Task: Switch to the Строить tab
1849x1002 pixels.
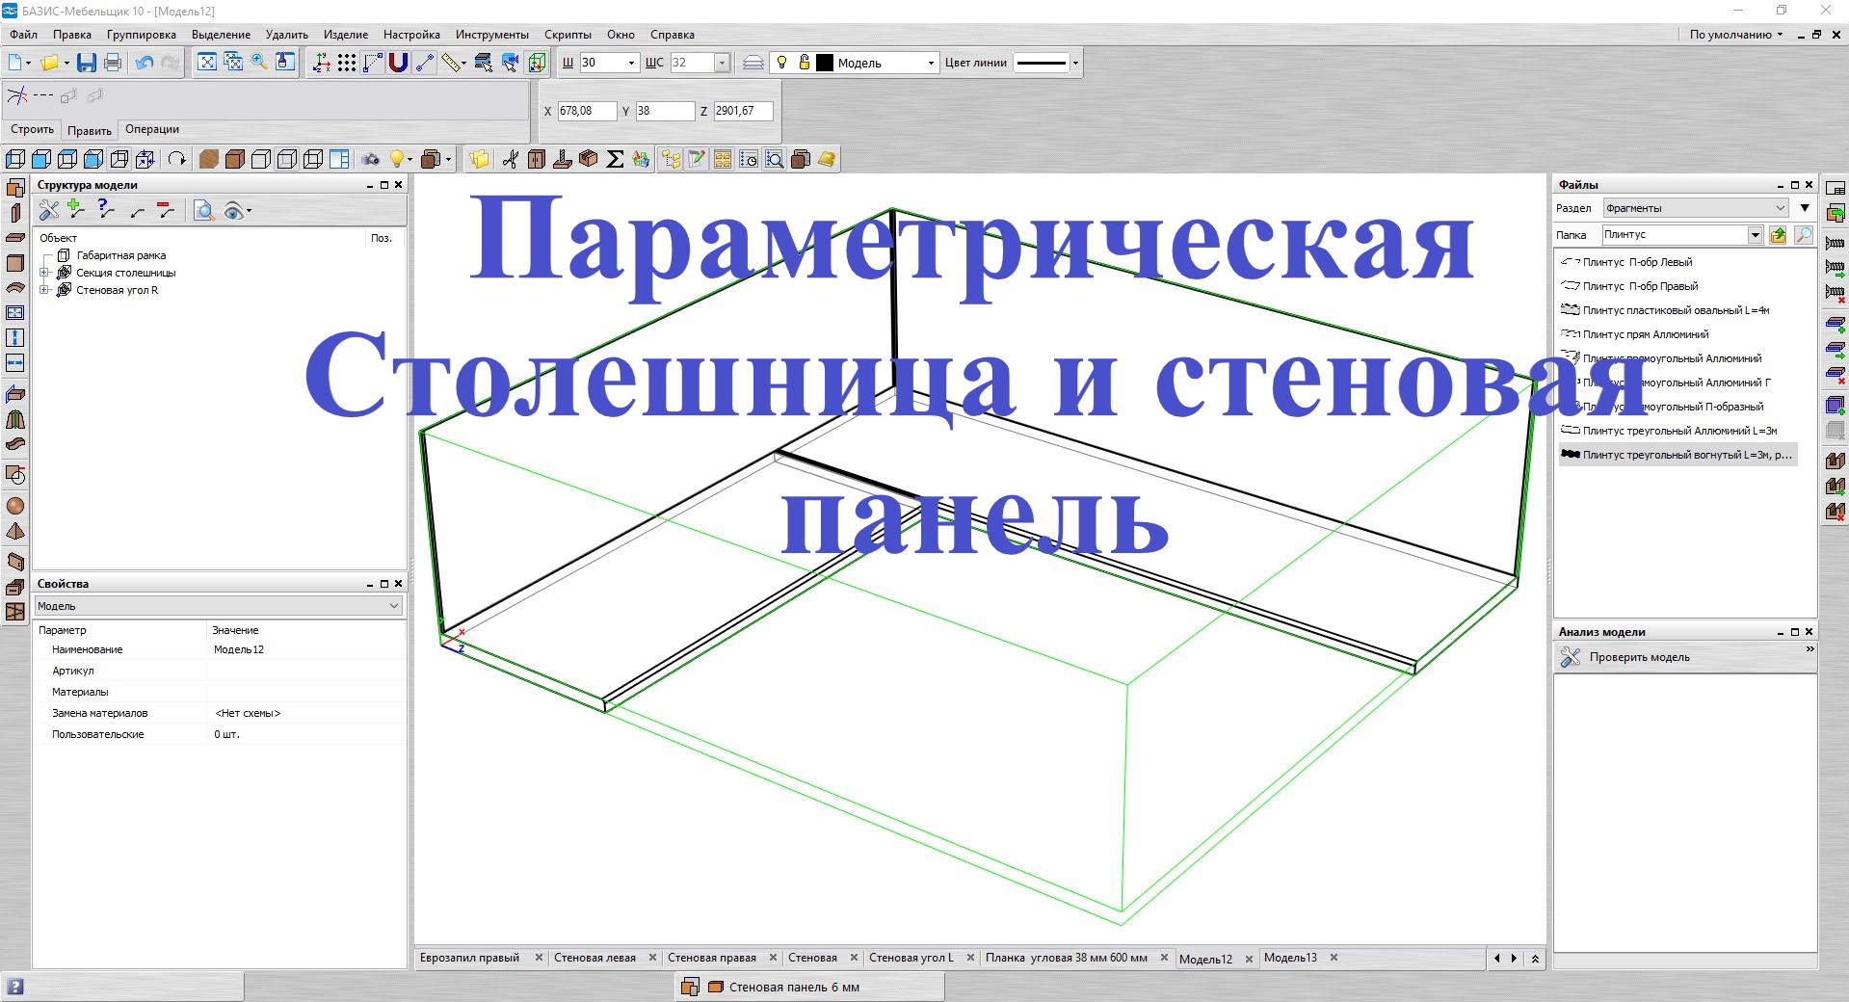Action: [33, 129]
